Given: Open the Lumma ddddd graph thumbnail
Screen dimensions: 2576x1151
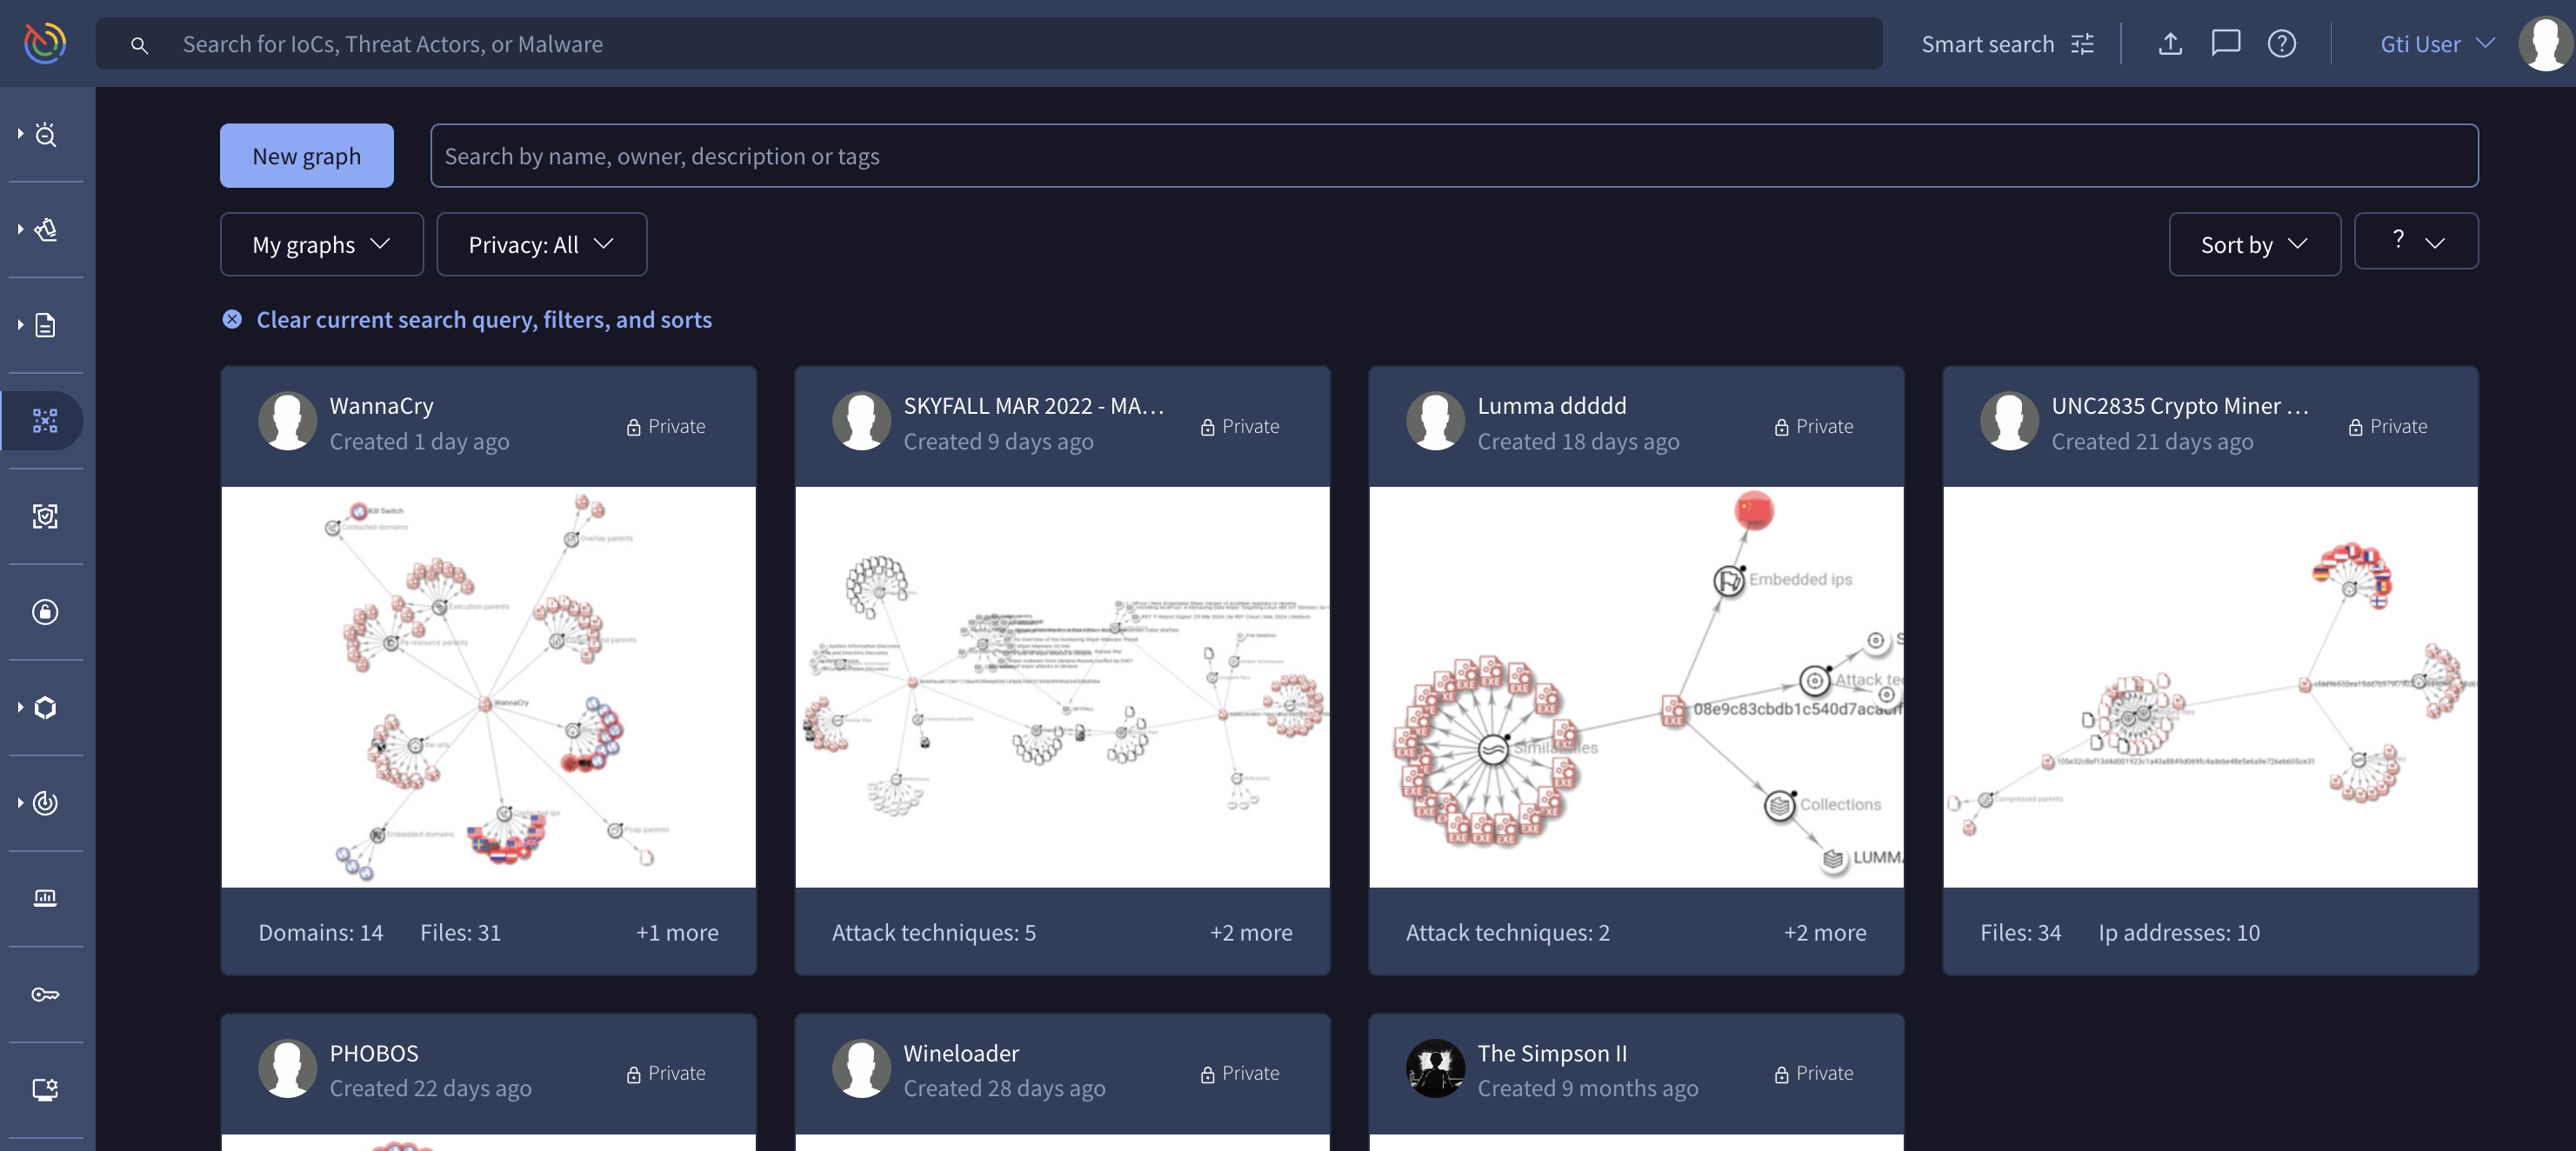Looking at the screenshot, I should [1636, 687].
